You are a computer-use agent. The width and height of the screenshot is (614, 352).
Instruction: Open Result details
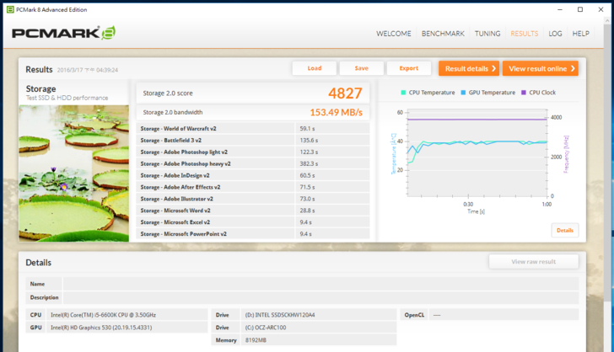point(468,68)
